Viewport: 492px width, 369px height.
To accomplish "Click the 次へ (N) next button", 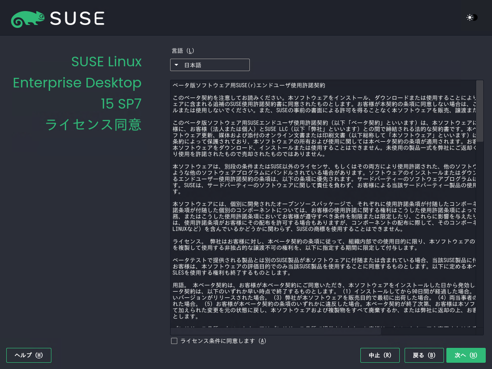I will (x=466, y=355).
